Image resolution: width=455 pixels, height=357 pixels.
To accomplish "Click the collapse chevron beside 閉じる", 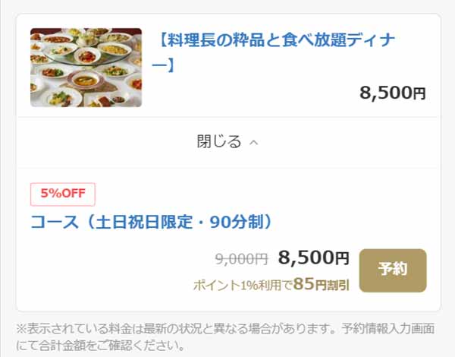I will click(254, 142).
